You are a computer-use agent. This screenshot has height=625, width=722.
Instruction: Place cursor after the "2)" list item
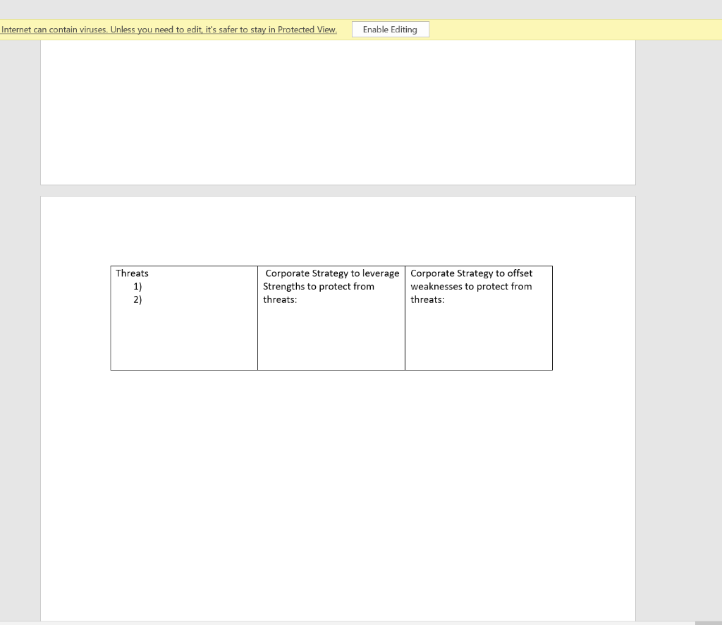(x=142, y=299)
